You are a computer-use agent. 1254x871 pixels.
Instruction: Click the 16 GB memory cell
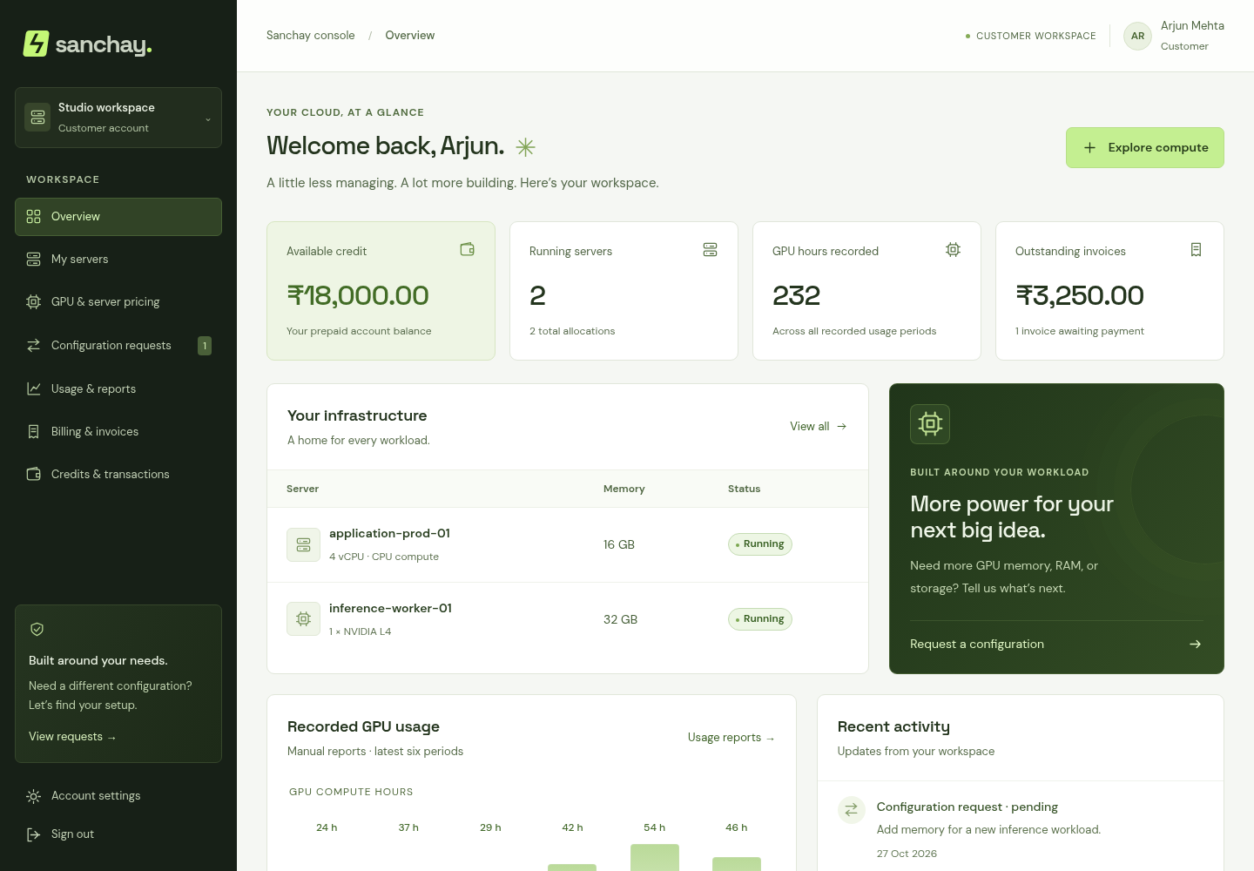coord(619,545)
